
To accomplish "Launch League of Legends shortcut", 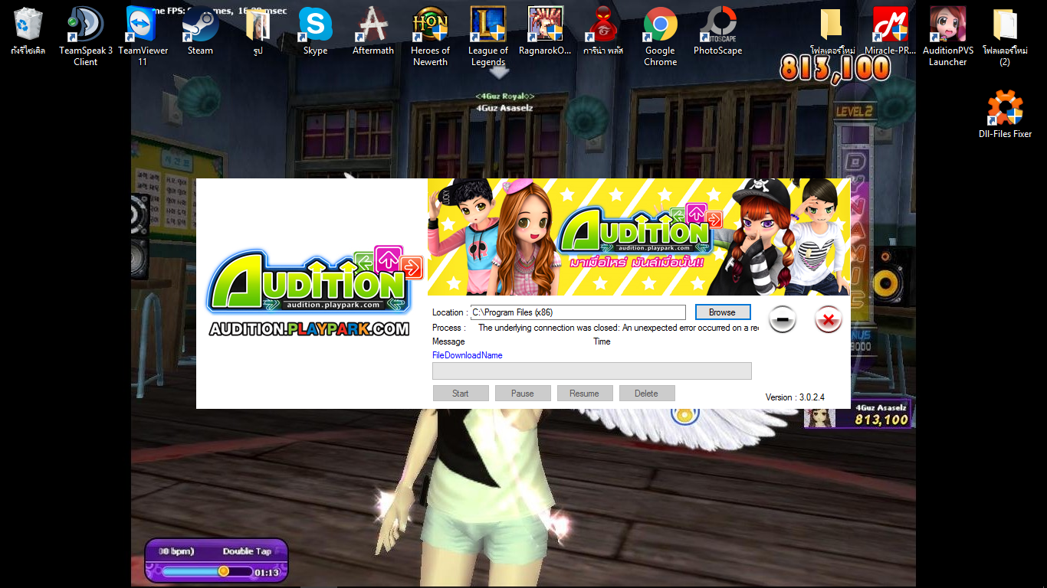I will 488,36.
